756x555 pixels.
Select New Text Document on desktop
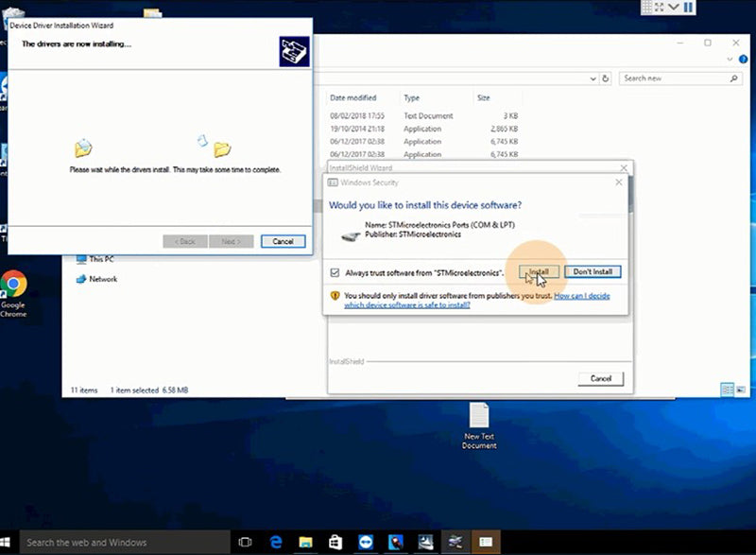(x=479, y=426)
